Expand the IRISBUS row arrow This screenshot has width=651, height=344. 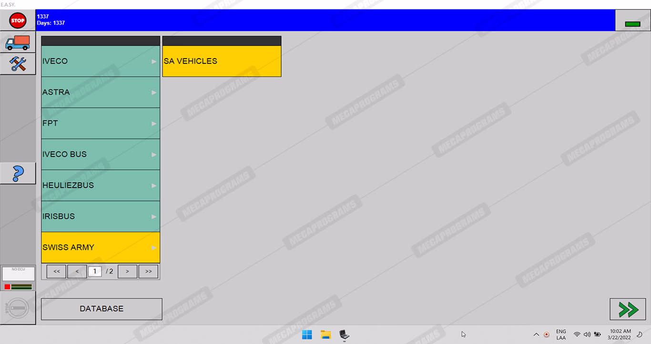[154, 216]
